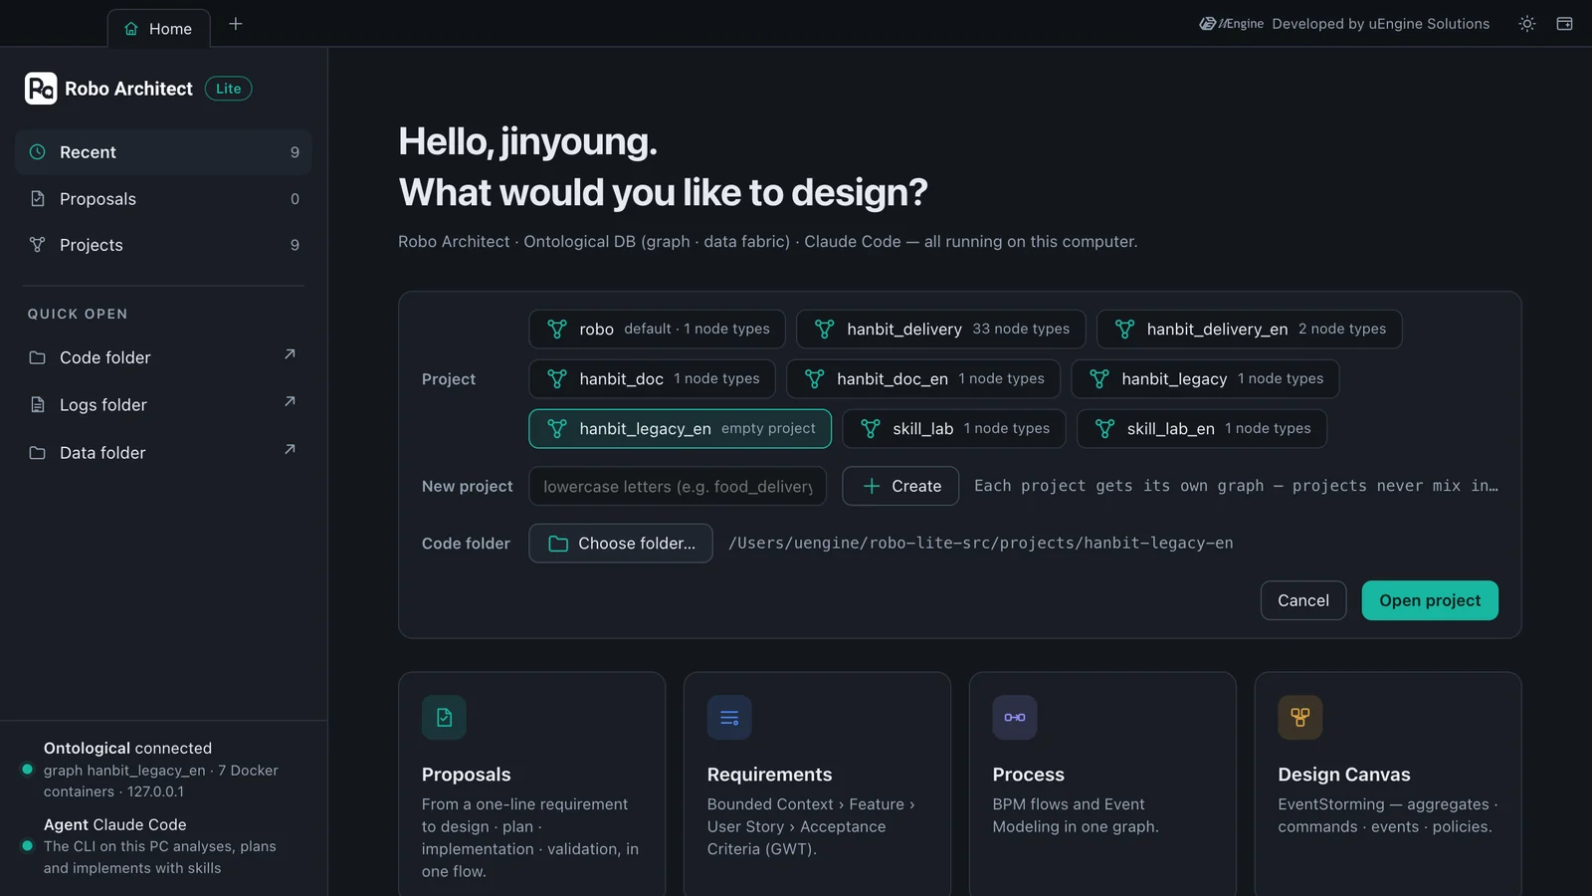The image size is (1592, 896).
Task: Open the Proposals sidebar item
Action: [x=163, y=199]
